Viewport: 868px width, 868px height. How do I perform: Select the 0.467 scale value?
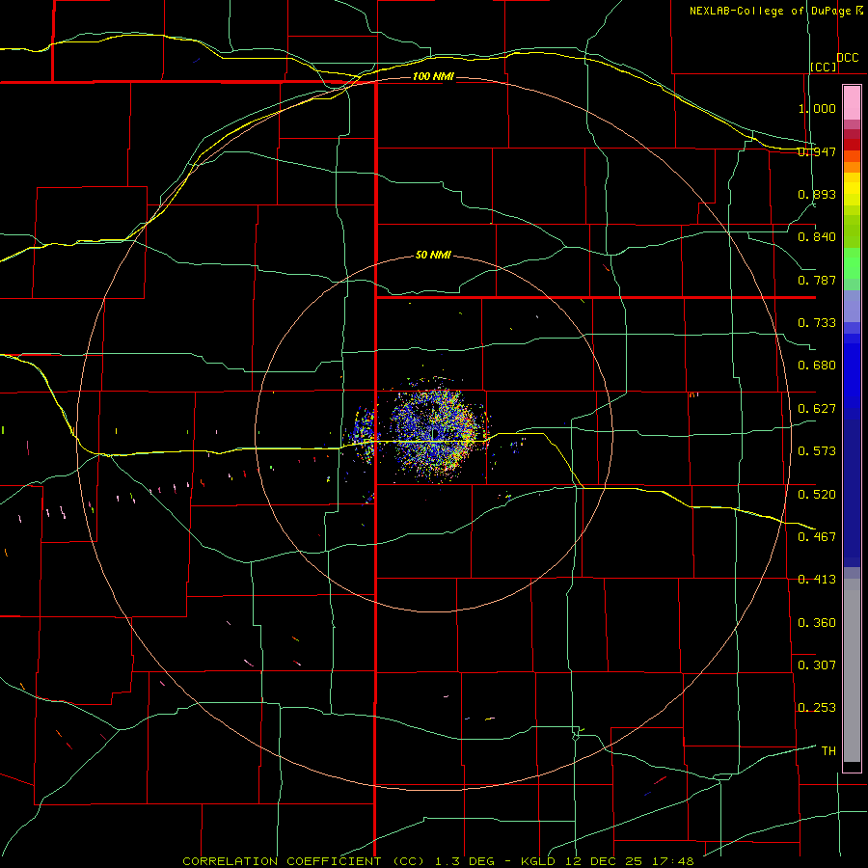tap(817, 537)
